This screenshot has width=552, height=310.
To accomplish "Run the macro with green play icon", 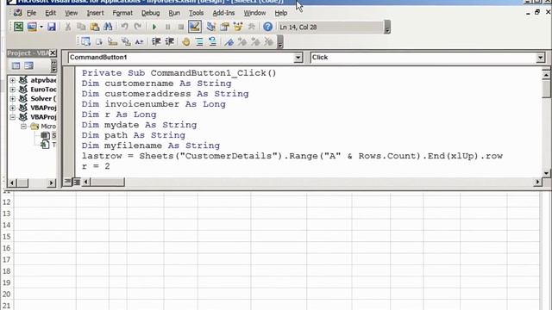I will (154, 27).
